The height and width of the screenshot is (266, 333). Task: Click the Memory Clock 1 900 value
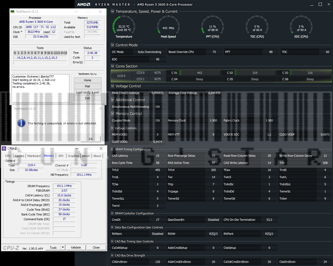click(x=214, y=120)
